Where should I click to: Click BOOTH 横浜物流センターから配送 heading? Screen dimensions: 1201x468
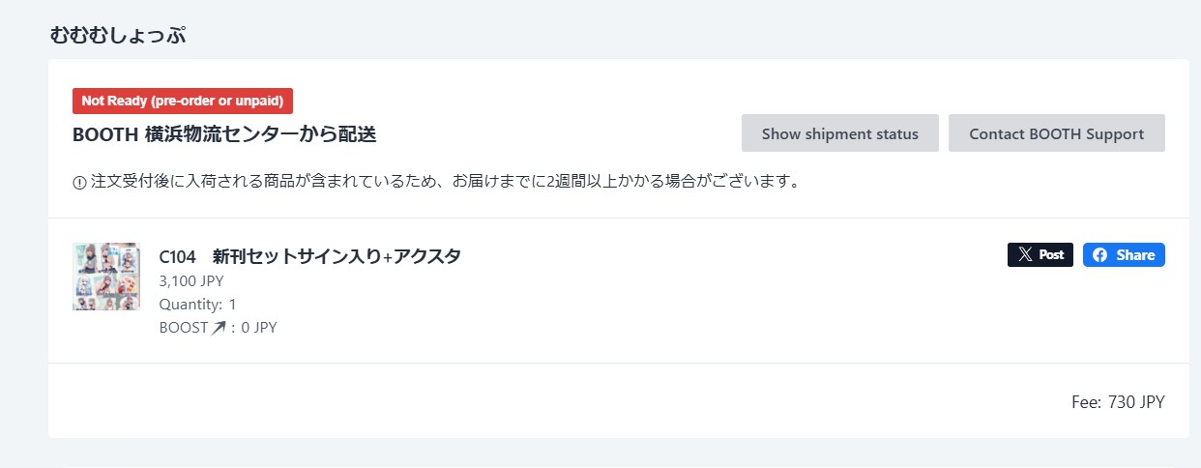(224, 134)
